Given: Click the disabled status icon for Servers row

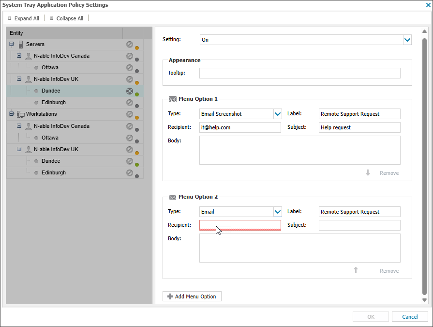Looking at the screenshot, I should coord(129,44).
